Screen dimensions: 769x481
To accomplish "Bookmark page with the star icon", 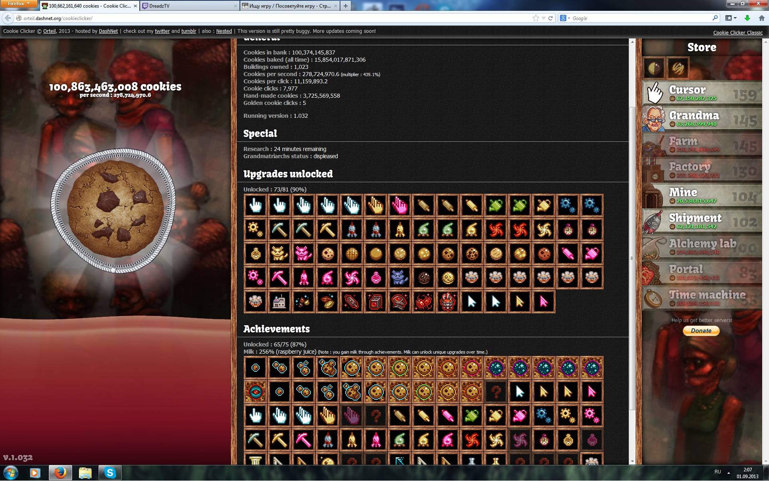I will pyautogui.click(x=535, y=18).
